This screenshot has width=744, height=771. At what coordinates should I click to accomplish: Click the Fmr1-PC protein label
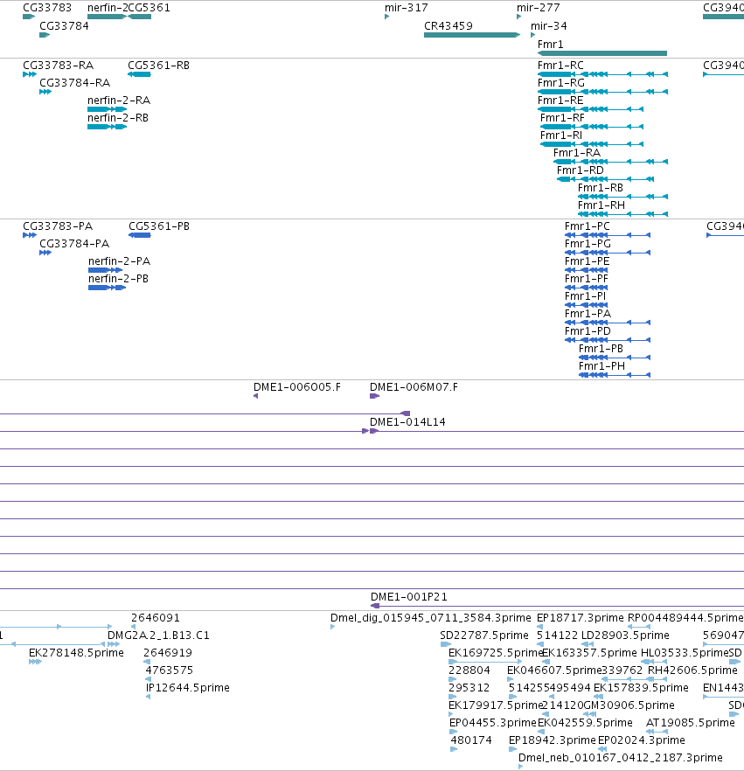point(588,226)
